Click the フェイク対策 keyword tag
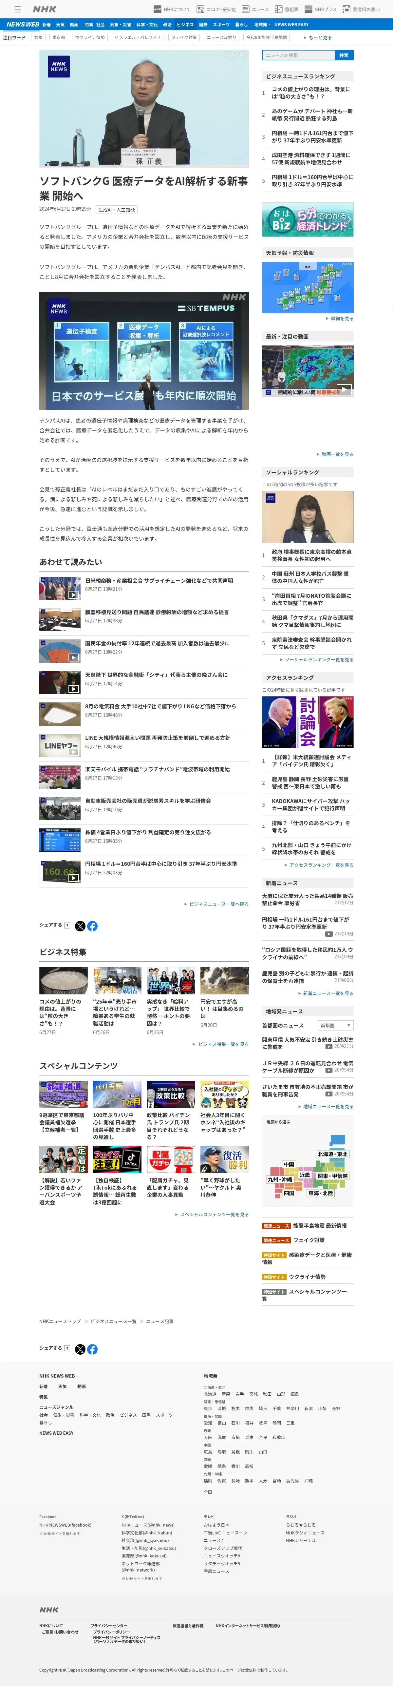393x1686 pixels. click(184, 37)
